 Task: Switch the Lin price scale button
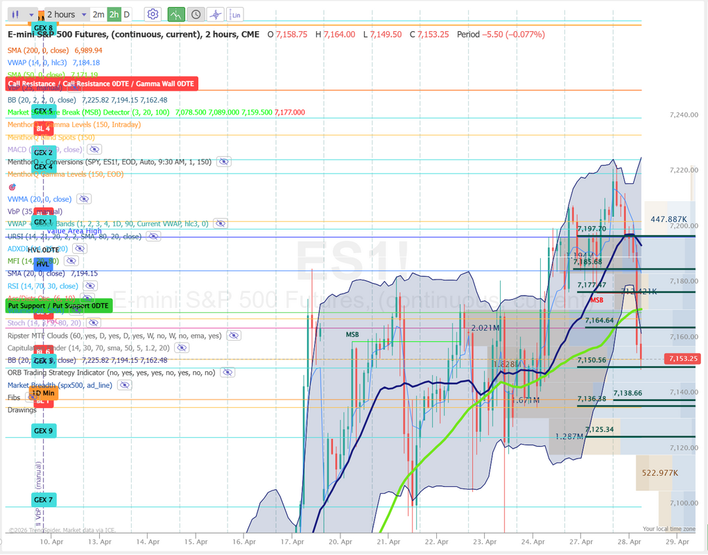pos(235,15)
